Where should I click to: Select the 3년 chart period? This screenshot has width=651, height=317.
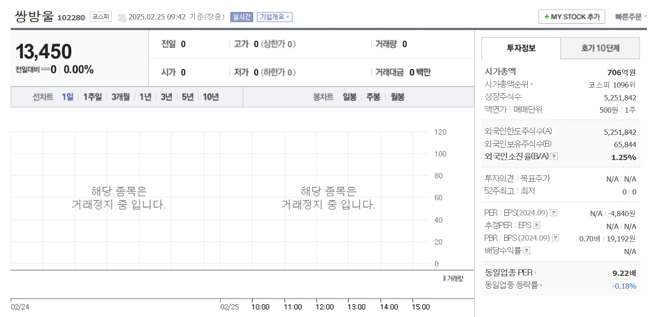[166, 97]
